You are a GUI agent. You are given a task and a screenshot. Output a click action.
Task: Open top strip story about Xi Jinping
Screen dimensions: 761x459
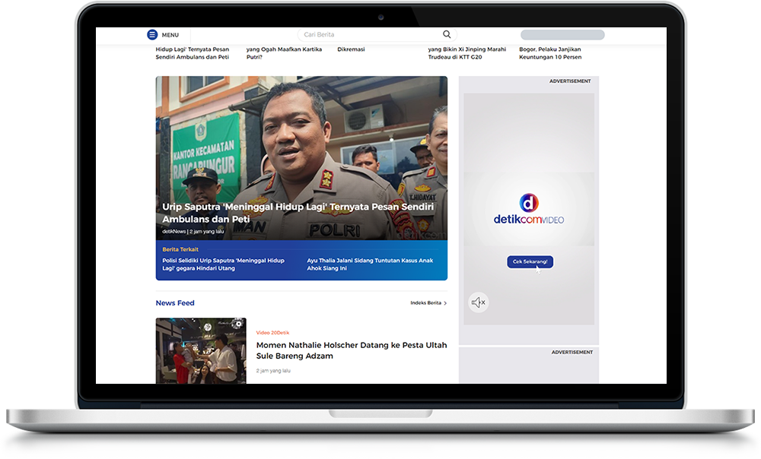(x=466, y=53)
